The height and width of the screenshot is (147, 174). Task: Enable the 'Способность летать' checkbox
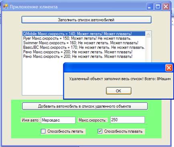pyautogui.click(x=43, y=131)
